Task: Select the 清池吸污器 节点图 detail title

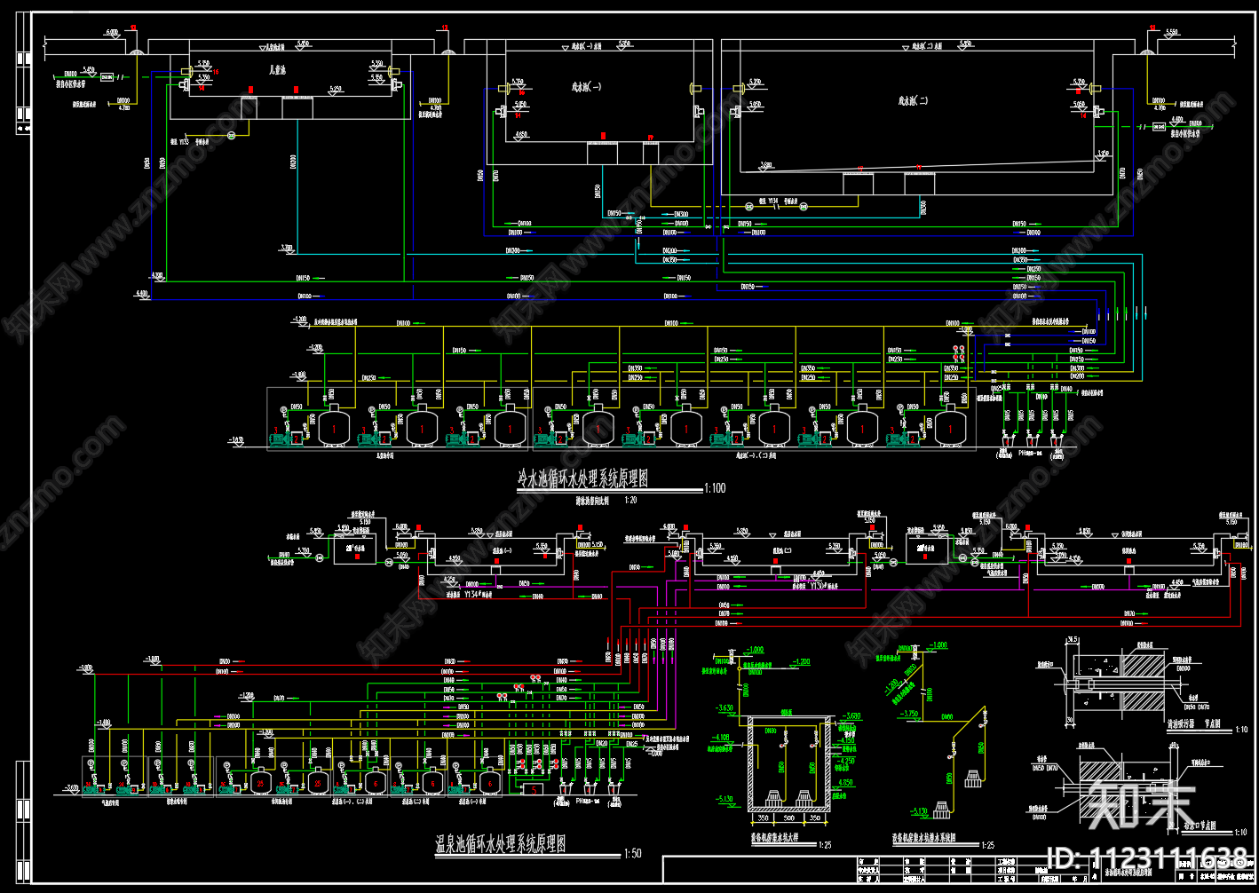Action: pos(1194,724)
